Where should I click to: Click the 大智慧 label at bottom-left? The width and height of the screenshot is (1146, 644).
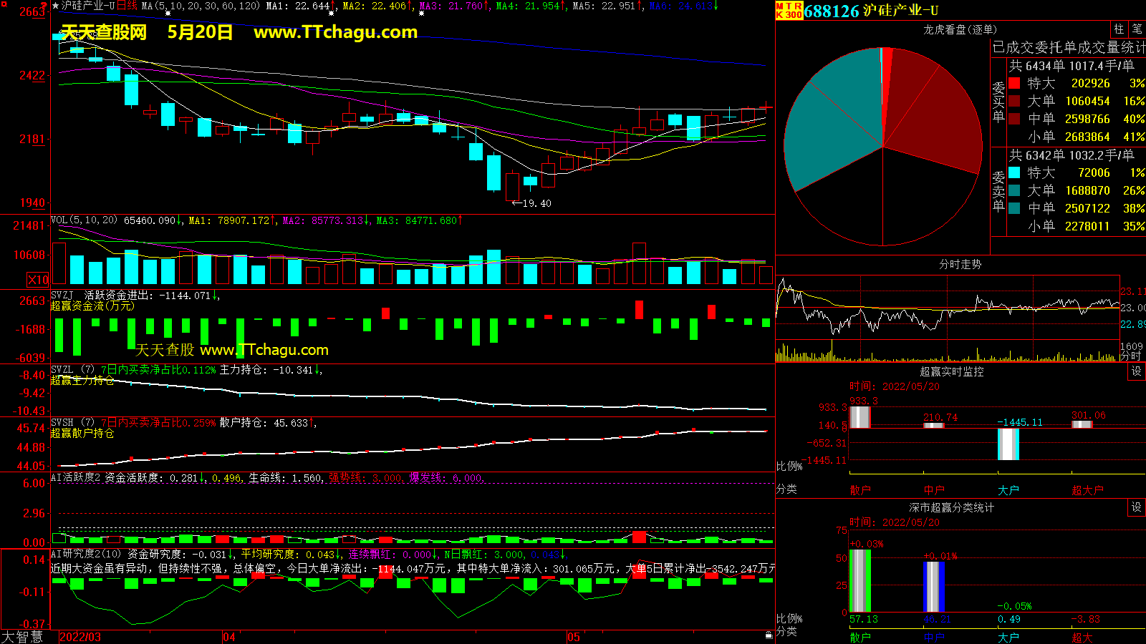pyautogui.click(x=22, y=637)
